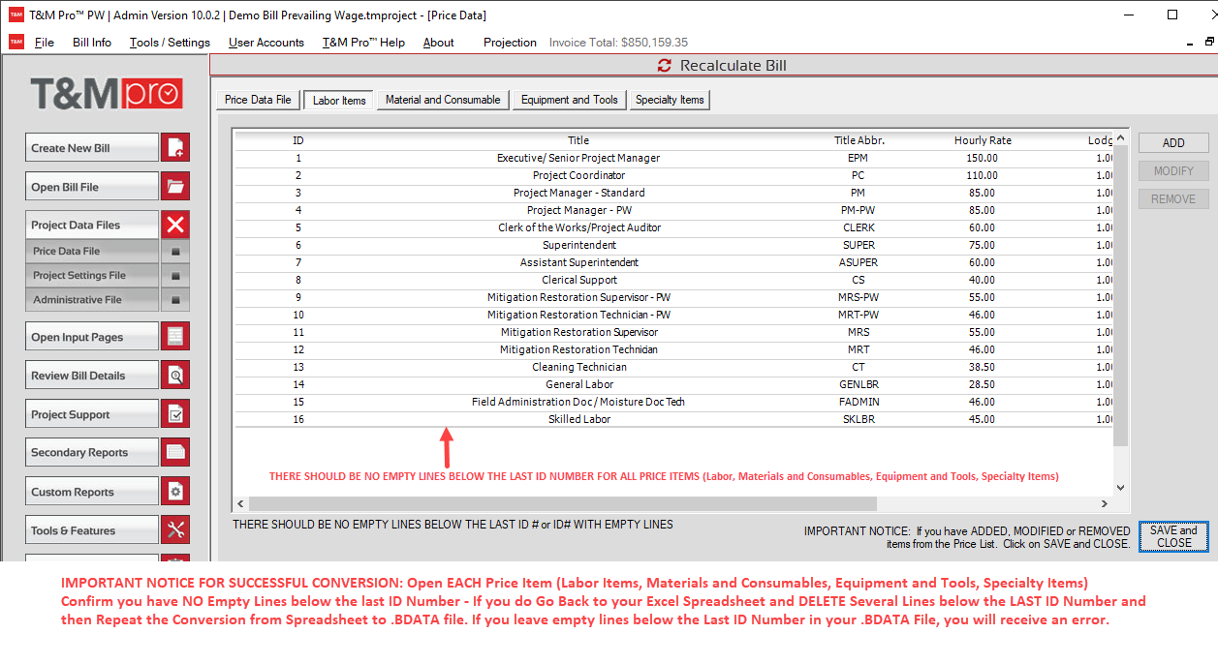Click the small square icon beside Price Data File in sidebar
1218x664 pixels.
tap(175, 252)
